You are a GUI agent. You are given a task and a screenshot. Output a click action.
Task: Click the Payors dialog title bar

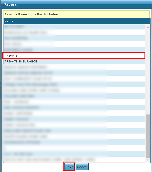[76, 4]
